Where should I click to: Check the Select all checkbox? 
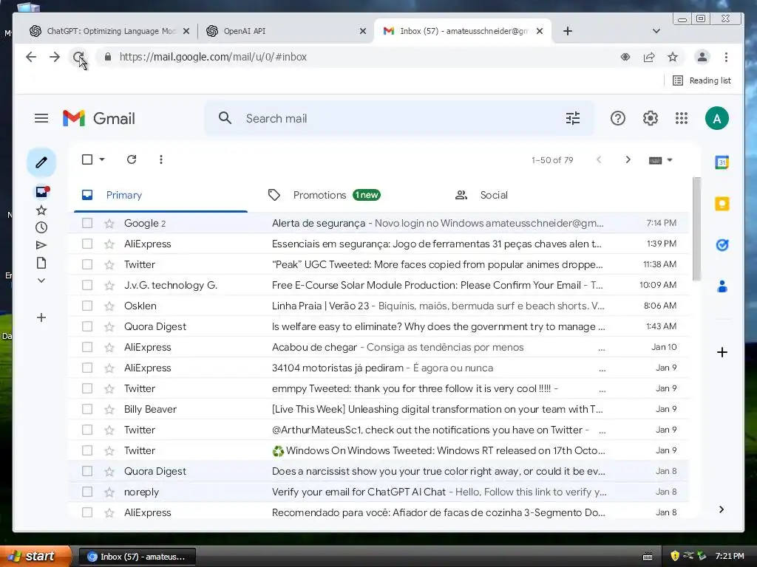[87, 159]
